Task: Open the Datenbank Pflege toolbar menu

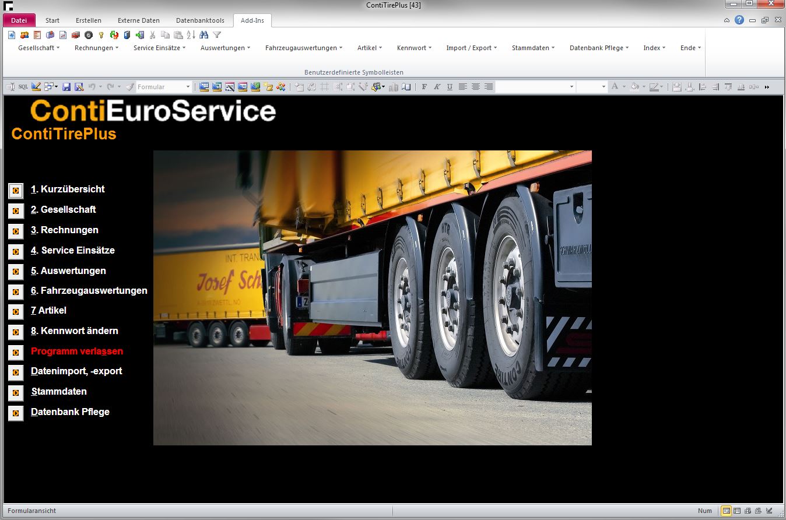Action: click(599, 48)
